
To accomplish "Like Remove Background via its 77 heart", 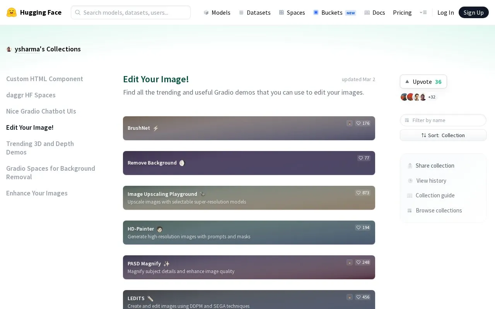I will click(364, 158).
